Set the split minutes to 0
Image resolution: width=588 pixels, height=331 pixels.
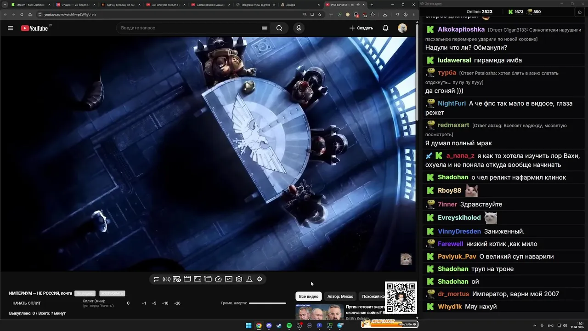click(x=128, y=303)
